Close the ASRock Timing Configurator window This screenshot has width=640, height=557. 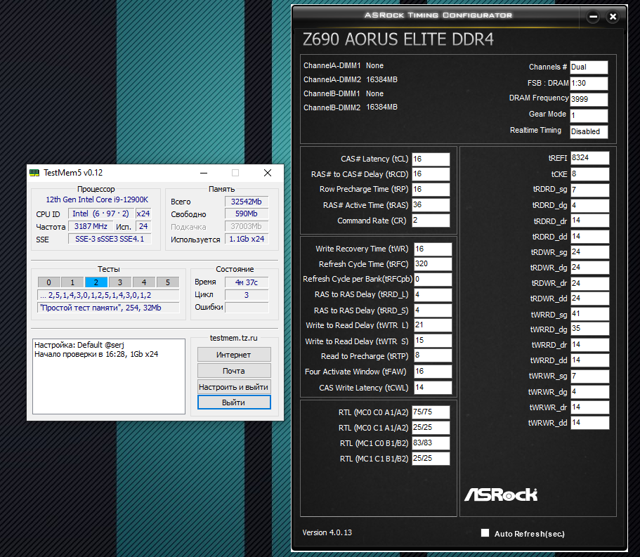(x=613, y=17)
